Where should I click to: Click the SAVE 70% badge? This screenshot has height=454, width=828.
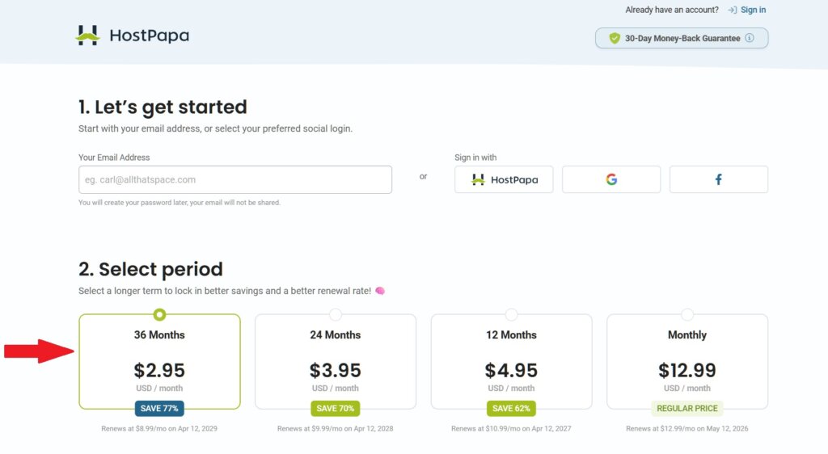(x=336, y=409)
